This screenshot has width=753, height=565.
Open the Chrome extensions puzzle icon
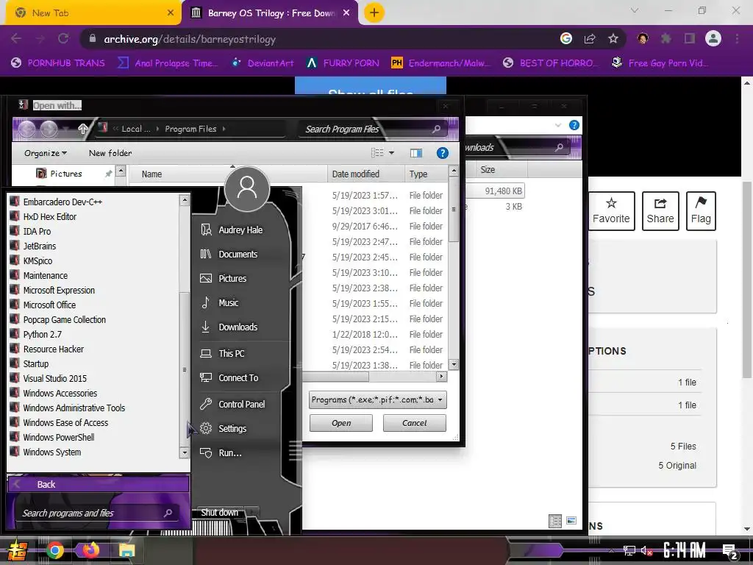666,39
